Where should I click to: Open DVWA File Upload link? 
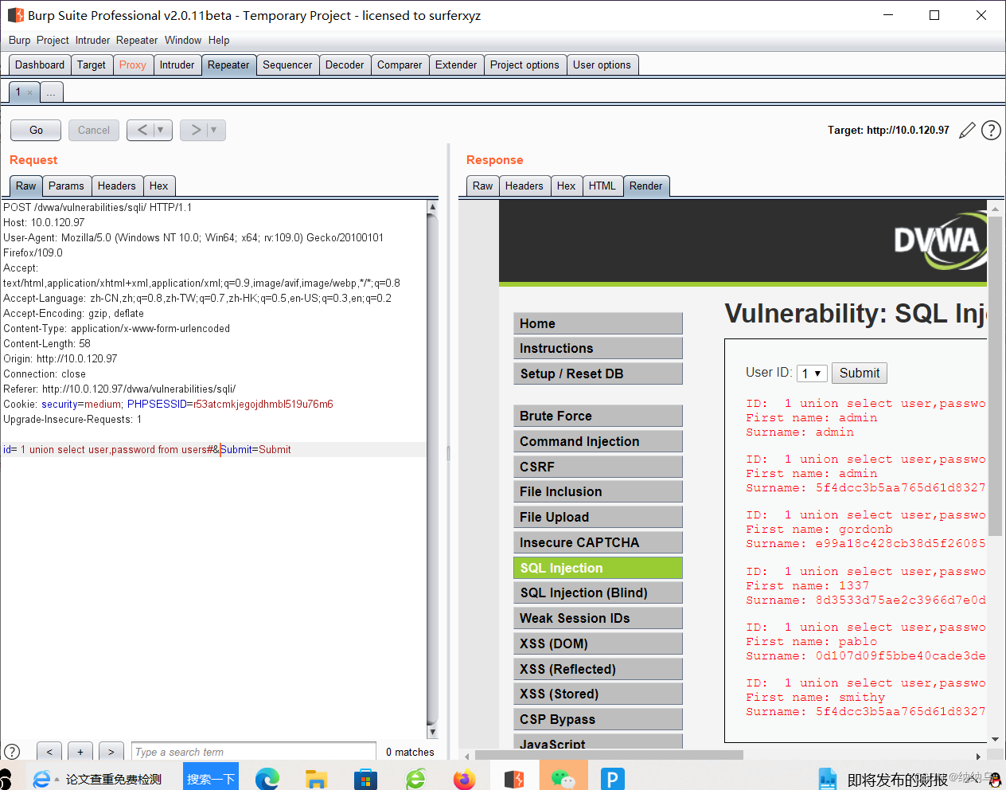pos(598,517)
